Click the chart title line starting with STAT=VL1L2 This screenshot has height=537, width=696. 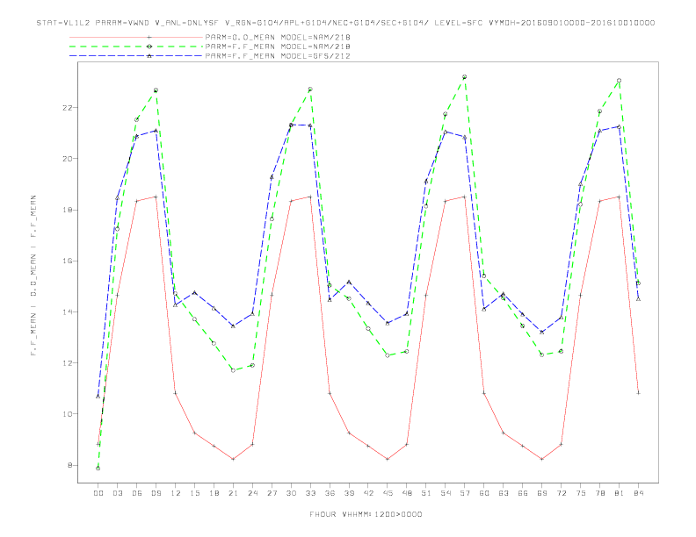pyautogui.click(x=345, y=23)
